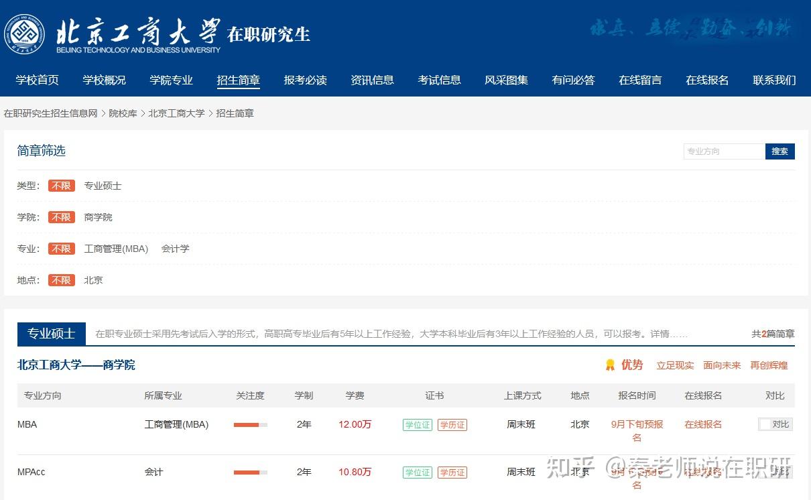Open 在线报名 nav item
811x500 pixels.
coord(708,80)
